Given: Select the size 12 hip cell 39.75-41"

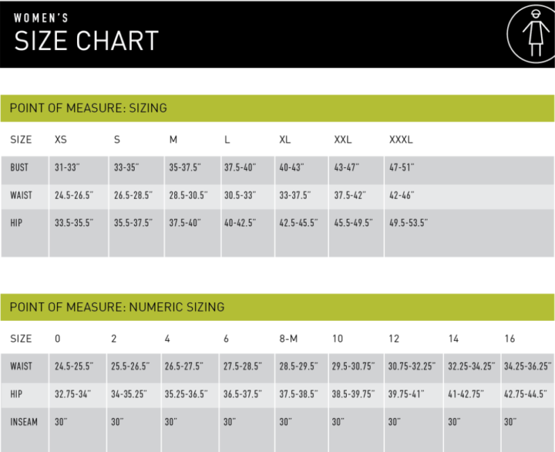Looking at the screenshot, I should pyautogui.click(x=413, y=395).
